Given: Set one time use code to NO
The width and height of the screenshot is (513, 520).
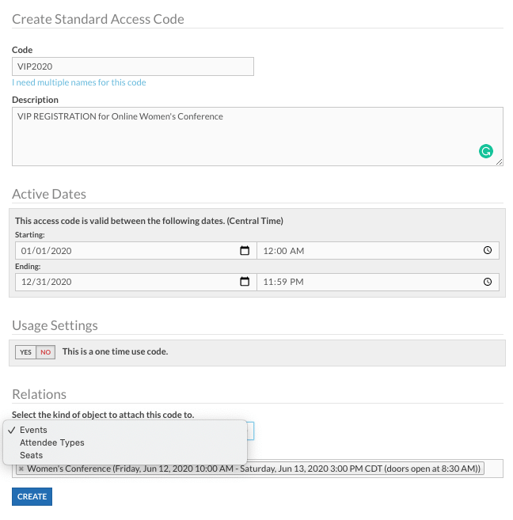Looking at the screenshot, I should (x=45, y=352).
